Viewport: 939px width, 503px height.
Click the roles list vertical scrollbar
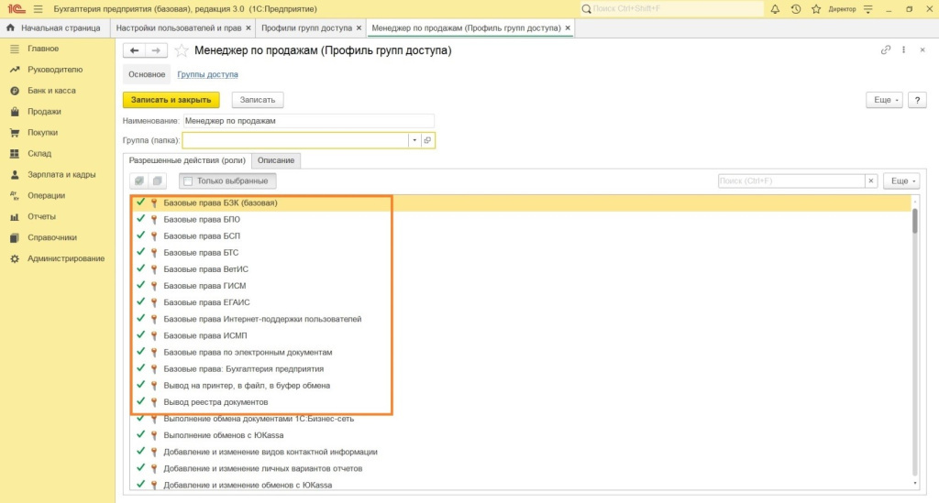point(913,348)
